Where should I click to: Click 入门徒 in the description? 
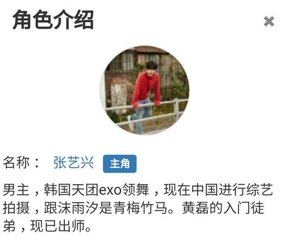[243, 208]
